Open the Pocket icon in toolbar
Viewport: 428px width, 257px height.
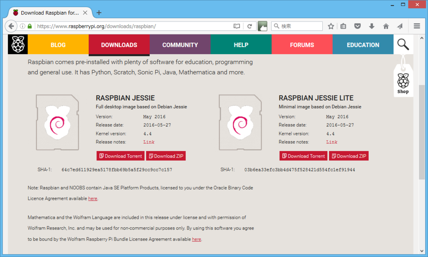358,26
